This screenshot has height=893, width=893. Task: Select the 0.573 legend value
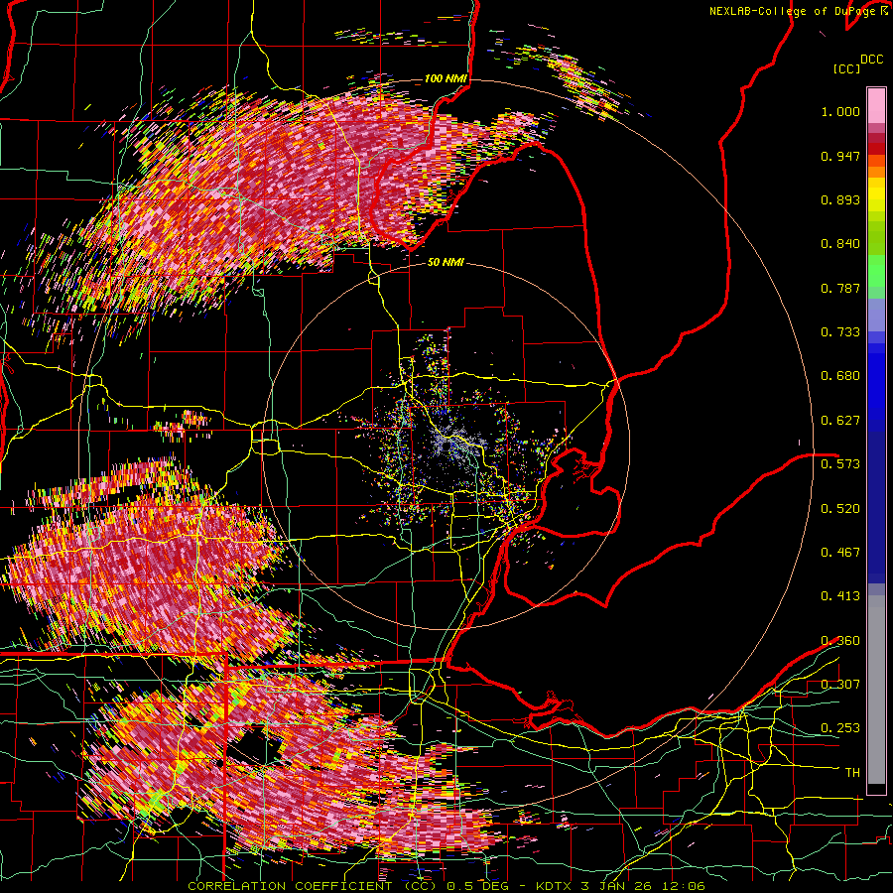click(x=840, y=464)
